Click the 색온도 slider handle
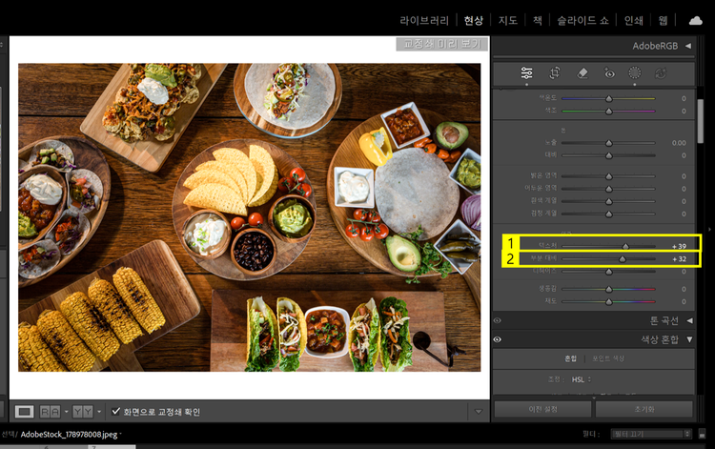 point(609,99)
